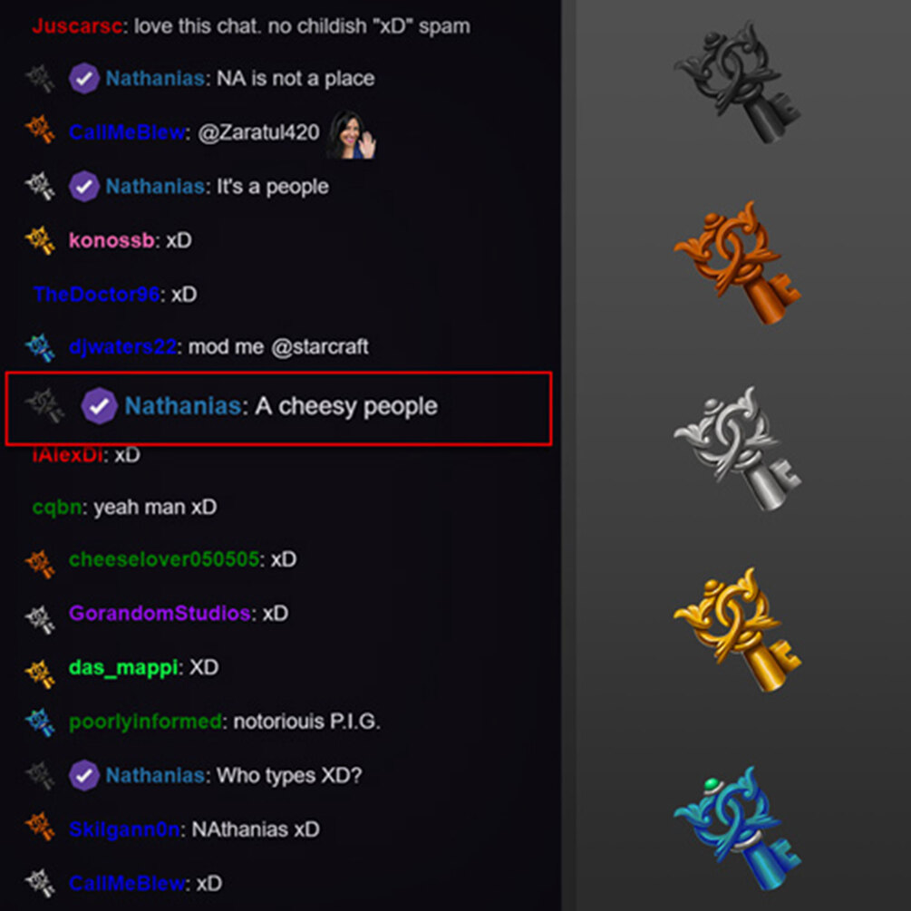Click blue key badge next to djwaters22
Image resolution: width=911 pixels, height=911 pixels.
40,347
